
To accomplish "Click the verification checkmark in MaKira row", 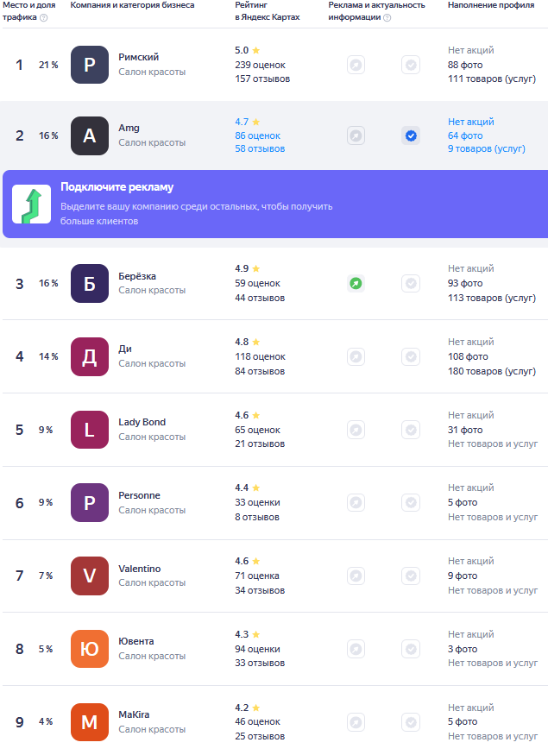I will click(x=411, y=721).
